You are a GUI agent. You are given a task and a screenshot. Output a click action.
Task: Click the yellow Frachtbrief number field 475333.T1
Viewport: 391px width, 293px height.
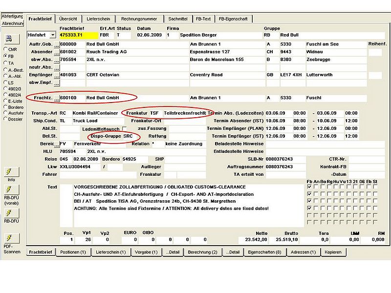pyautogui.click(x=79, y=35)
